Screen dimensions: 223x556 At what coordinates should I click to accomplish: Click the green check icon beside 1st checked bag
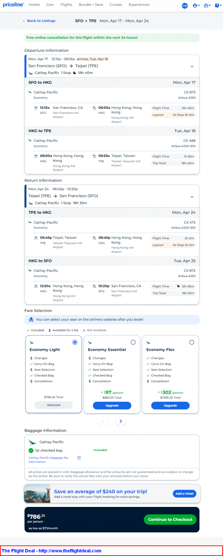[31, 451]
